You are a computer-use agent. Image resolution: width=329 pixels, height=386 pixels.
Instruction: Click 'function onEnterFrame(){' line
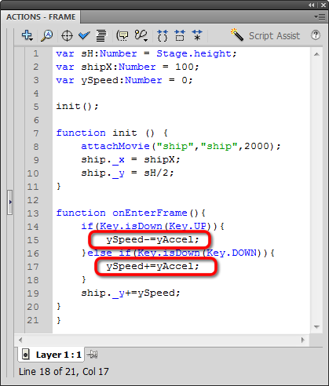coord(131,213)
